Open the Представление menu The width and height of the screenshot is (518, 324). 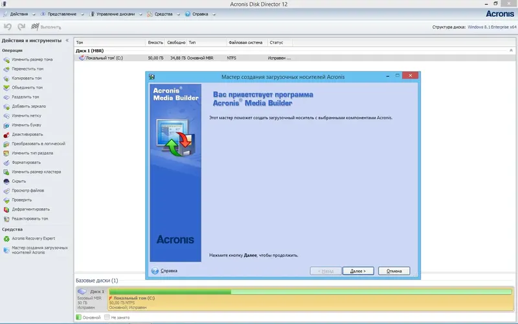click(62, 14)
